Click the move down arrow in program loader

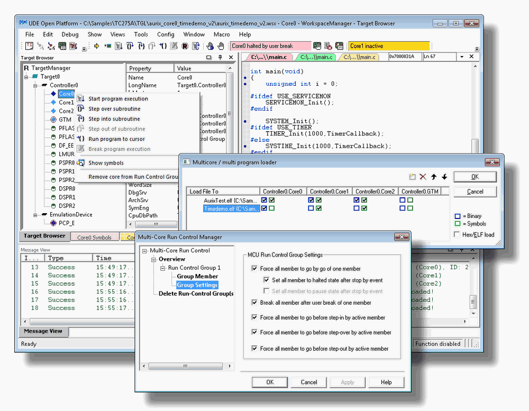coord(444,177)
